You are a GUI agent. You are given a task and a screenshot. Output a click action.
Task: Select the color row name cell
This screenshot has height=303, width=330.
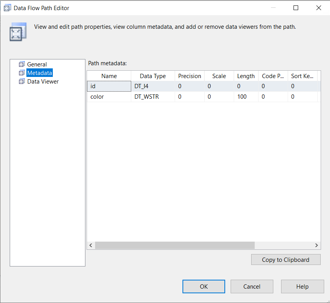[109, 97]
